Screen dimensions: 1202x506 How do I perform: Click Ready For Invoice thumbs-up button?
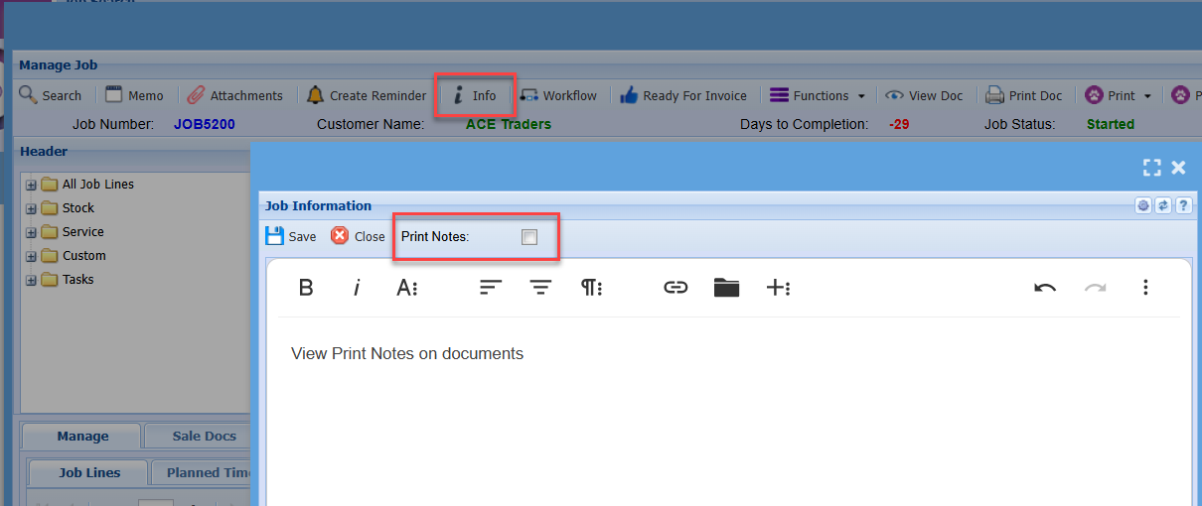click(x=683, y=95)
